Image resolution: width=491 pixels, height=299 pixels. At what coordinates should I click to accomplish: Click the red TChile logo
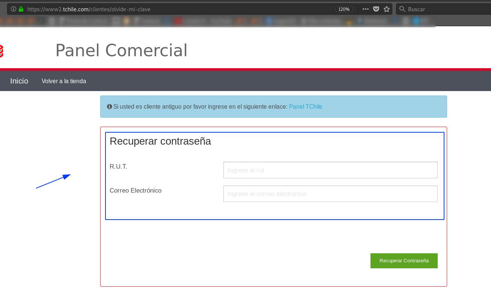click(x=1, y=51)
